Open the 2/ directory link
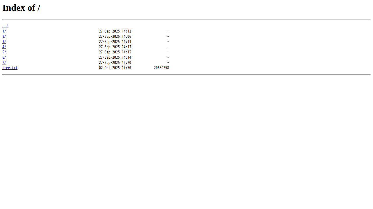 pos(4,37)
